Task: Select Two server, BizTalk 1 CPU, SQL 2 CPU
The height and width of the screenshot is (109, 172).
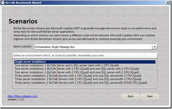Action: pos(85,69)
